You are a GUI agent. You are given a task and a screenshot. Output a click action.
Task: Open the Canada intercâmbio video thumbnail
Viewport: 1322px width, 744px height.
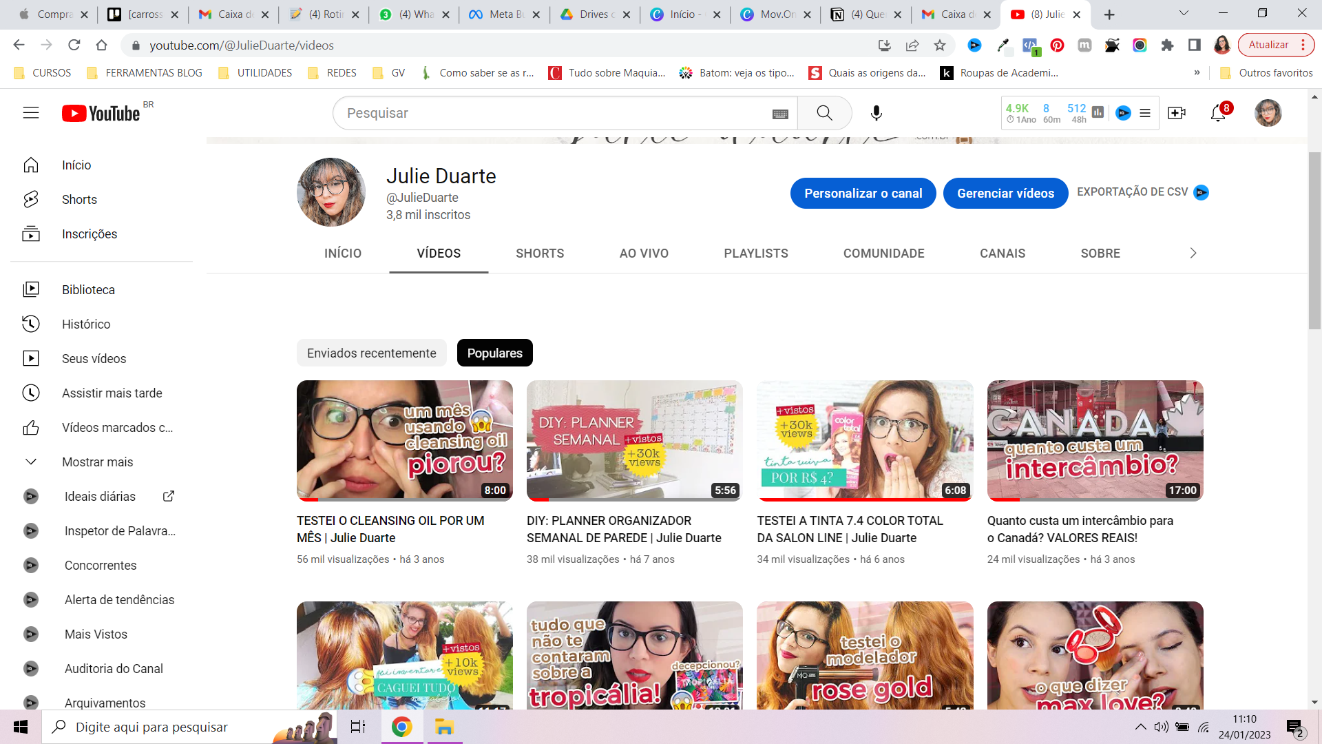1095,440
